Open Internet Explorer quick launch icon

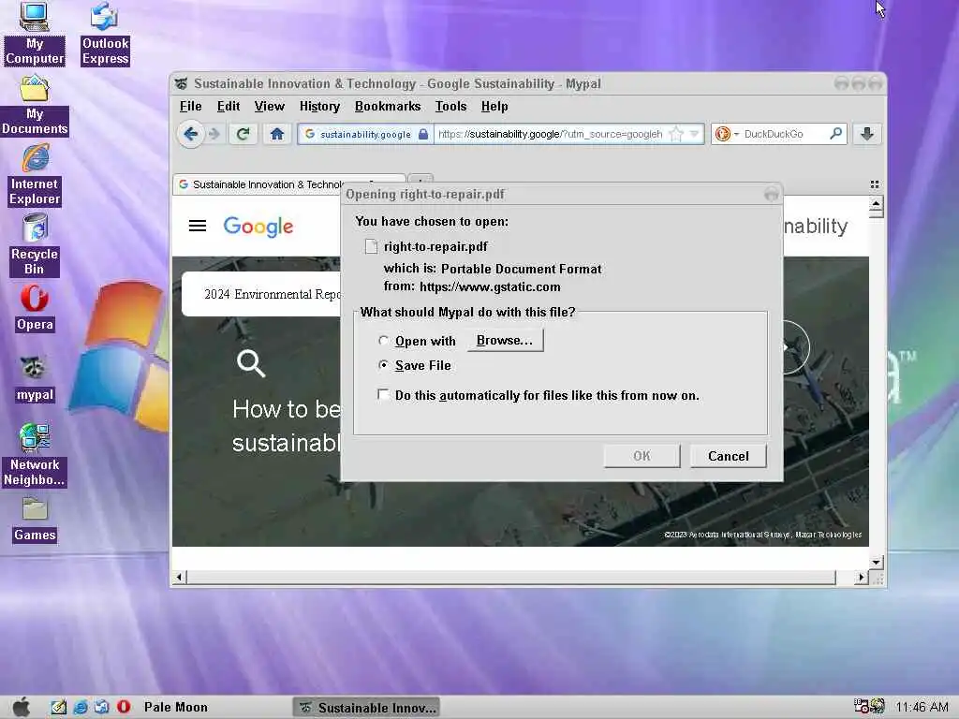pyautogui.click(x=81, y=707)
